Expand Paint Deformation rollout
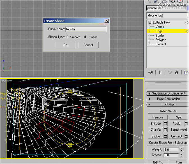Screen dimensions: 189x164 149,99
